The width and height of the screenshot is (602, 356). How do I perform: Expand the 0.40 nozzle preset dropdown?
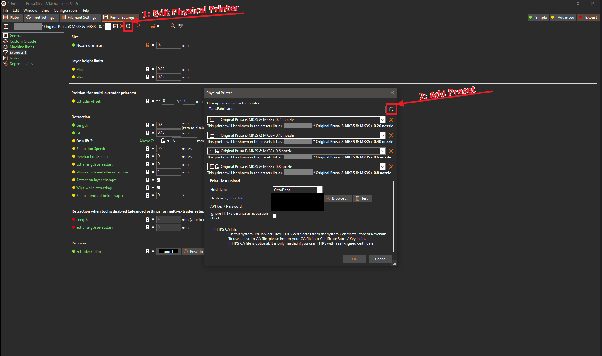[x=382, y=135]
